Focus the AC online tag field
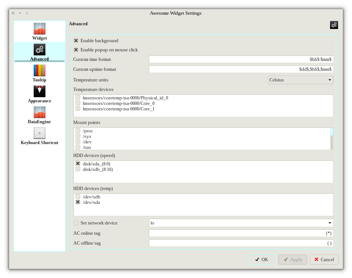 pyautogui.click(x=241, y=233)
